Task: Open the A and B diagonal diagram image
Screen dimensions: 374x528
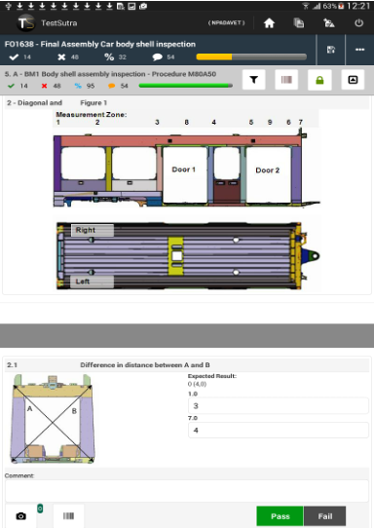Action: (x=53, y=419)
